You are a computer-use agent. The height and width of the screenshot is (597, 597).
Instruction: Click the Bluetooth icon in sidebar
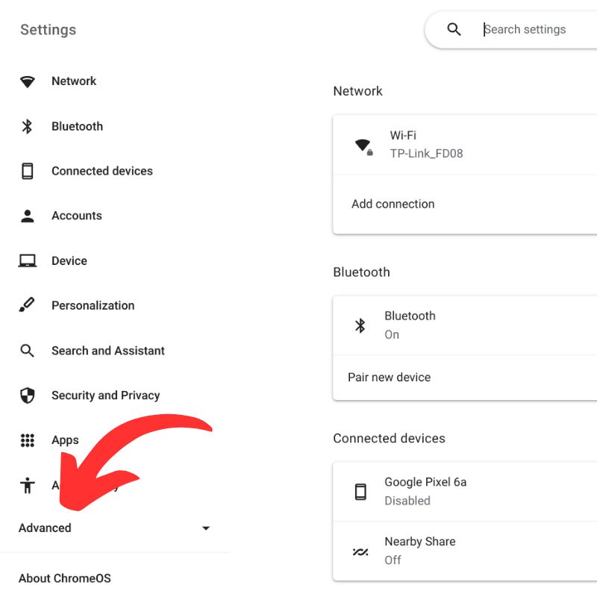point(28,126)
